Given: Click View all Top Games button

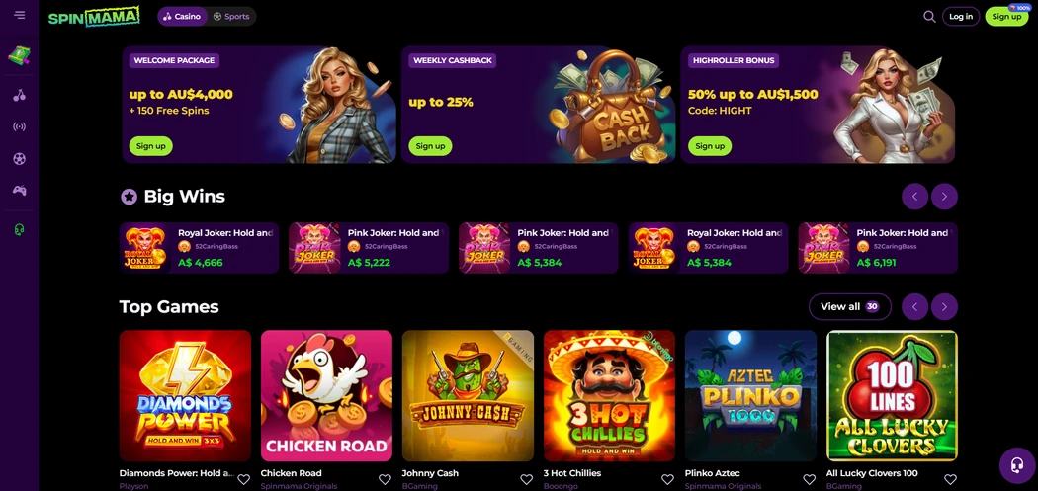Looking at the screenshot, I should click(x=849, y=307).
